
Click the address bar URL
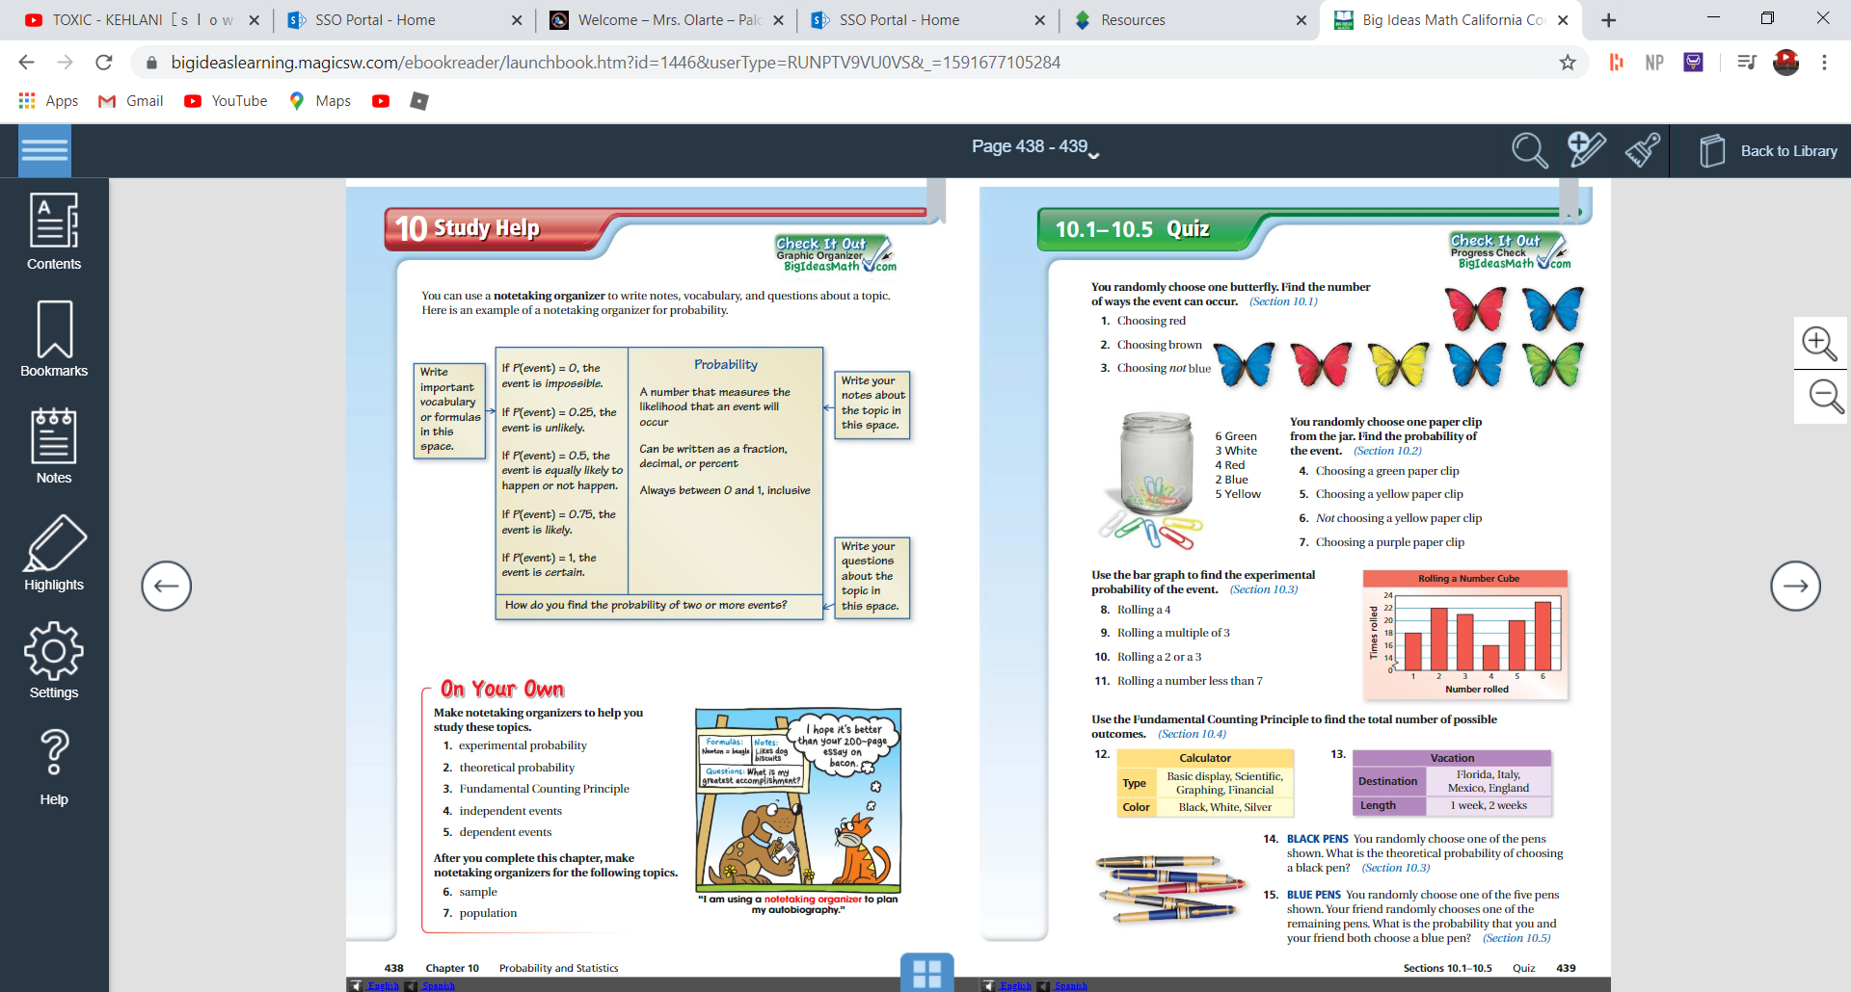click(615, 63)
